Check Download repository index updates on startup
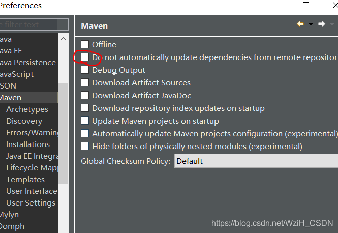The width and height of the screenshot is (338, 233). point(85,108)
